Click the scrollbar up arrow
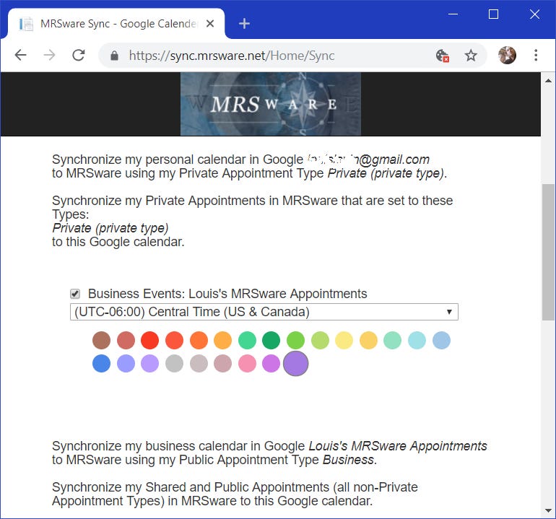 [548, 81]
